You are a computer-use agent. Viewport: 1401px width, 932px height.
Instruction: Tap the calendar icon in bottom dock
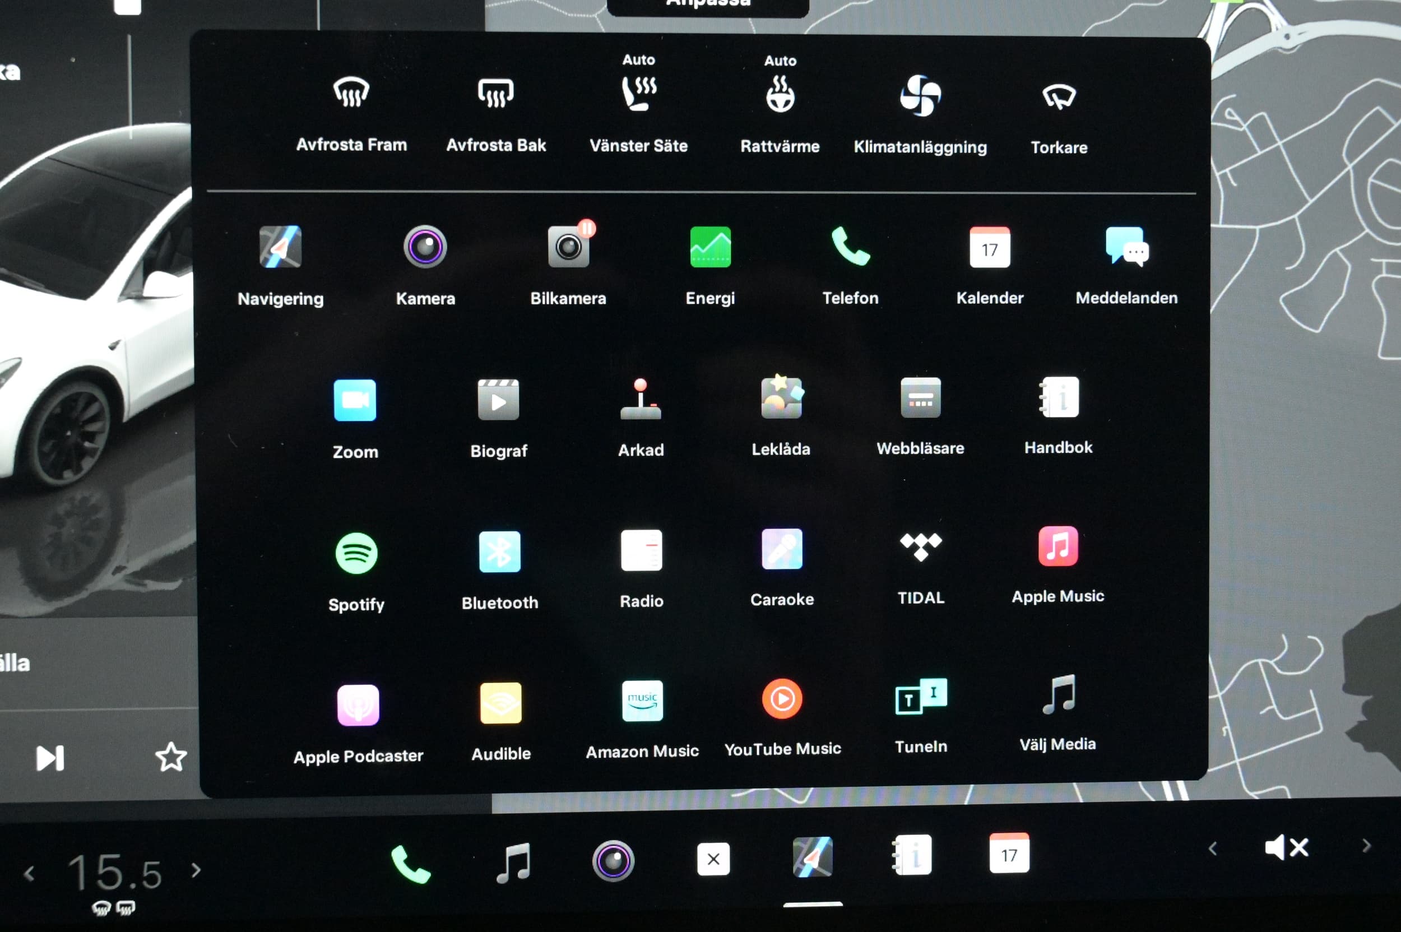click(1009, 853)
